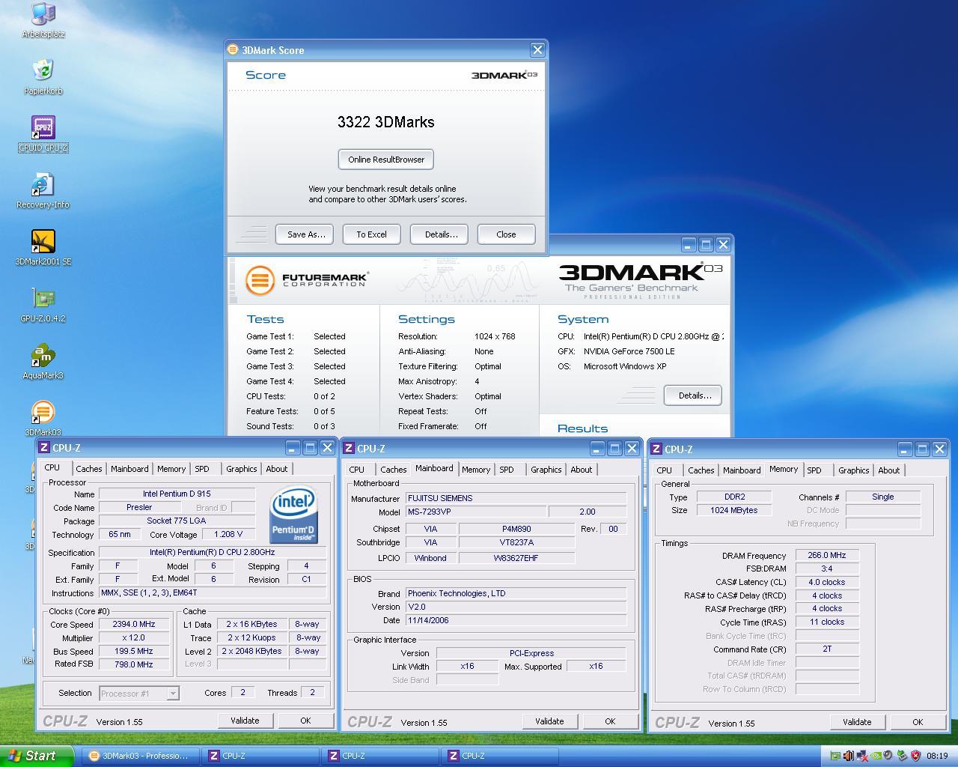Click the 3DMark Score window title icon
958x767 pixels.
(233, 50)
